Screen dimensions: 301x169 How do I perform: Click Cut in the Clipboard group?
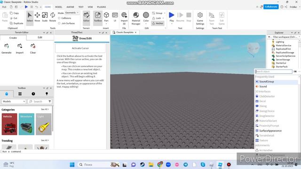pos(13,18)
